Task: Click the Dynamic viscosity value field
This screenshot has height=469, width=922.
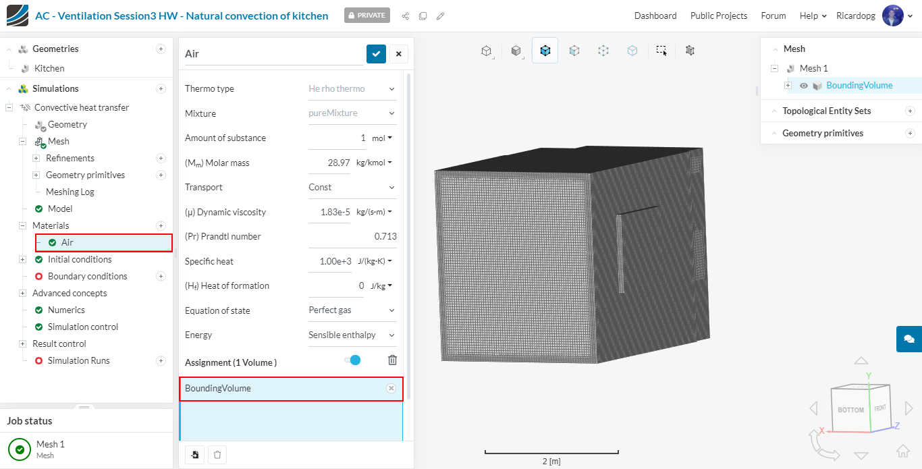Action: point(329,212)
